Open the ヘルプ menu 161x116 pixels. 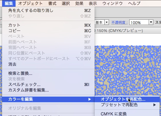point(134,4)
